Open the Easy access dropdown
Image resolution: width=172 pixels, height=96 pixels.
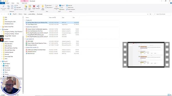coord(49,7)
